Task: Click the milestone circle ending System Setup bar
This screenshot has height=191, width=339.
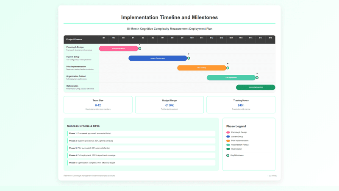Action: point(189,58)
